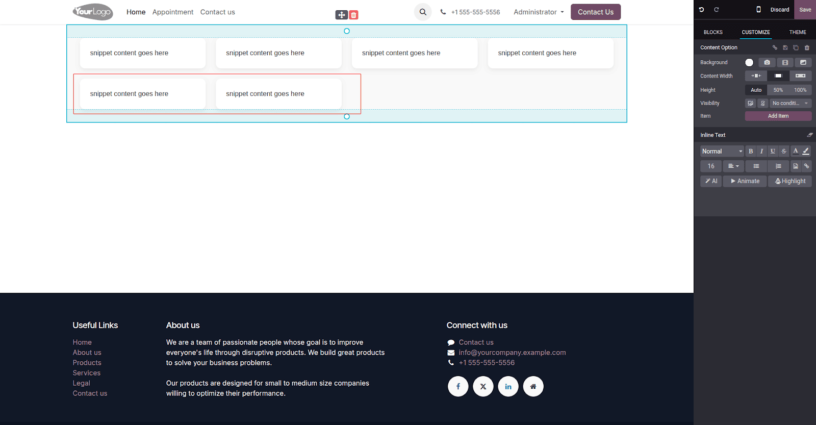Click the insert link icon in Inline Text
Image resolution: width=816 pixels, height=425 pixels.
[x=806, y=166]
